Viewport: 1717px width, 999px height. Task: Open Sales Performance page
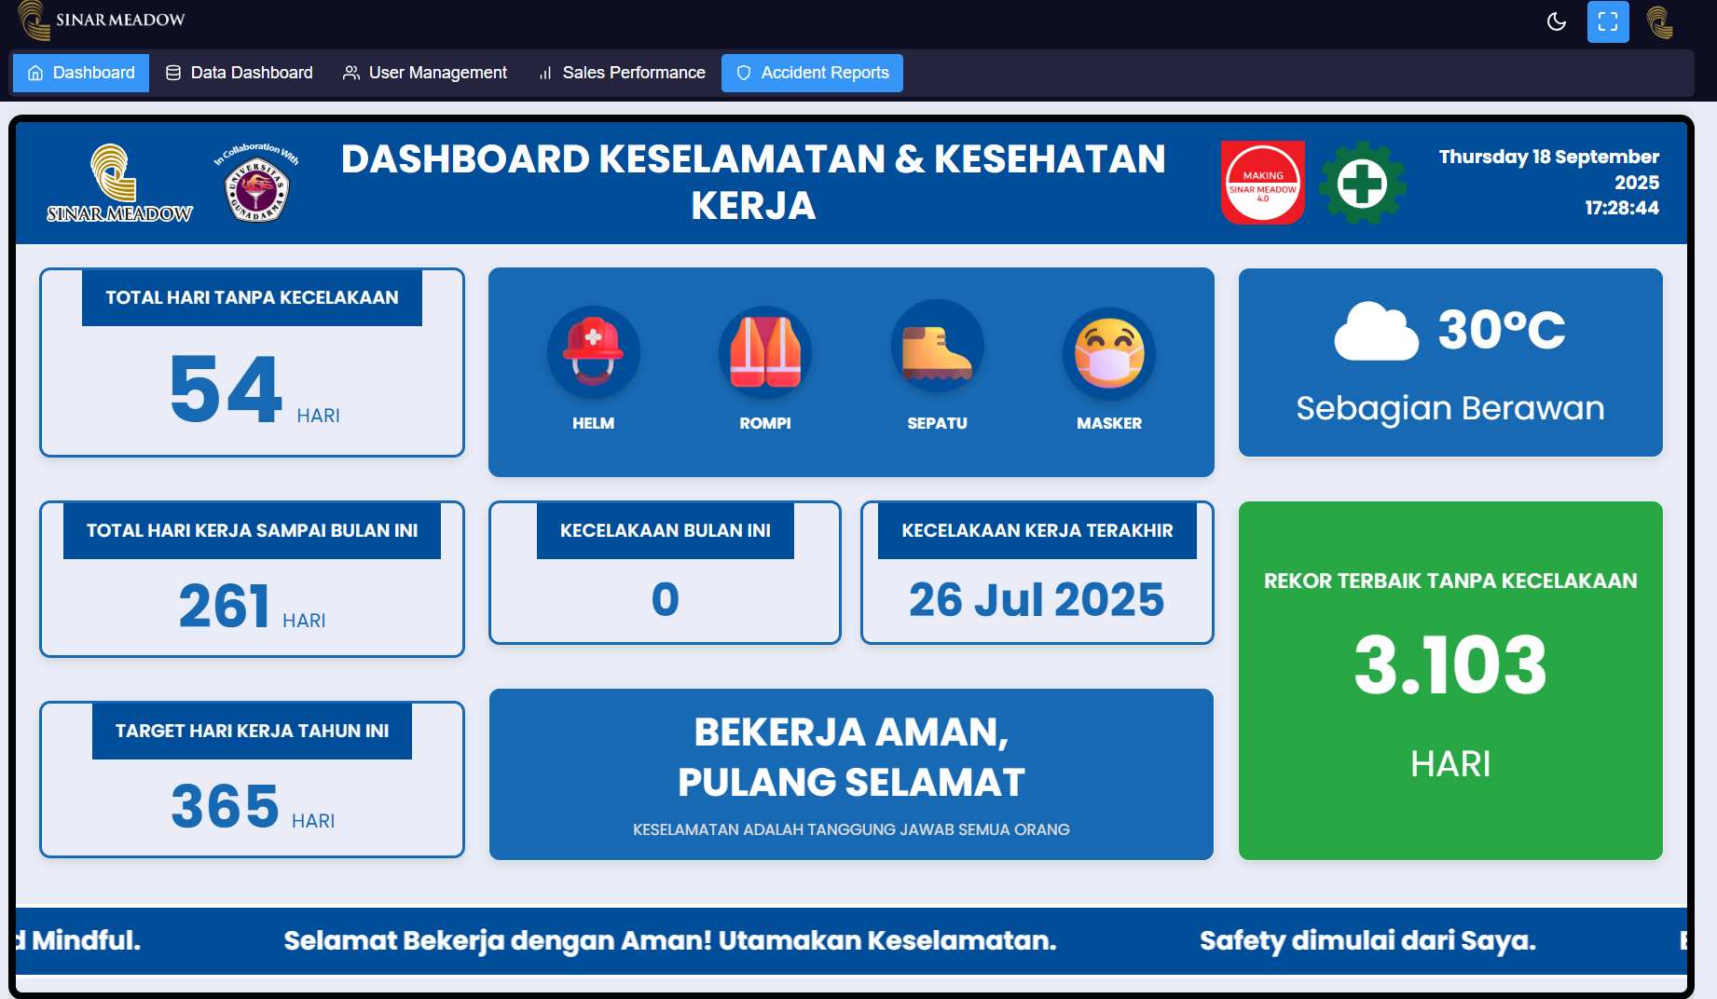(x=622, y=73)
